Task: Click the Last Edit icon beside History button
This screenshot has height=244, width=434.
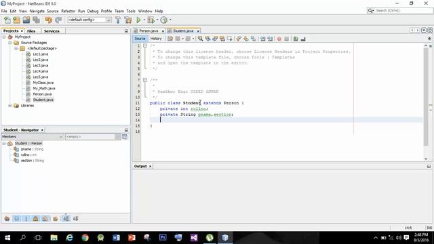Action: (170, 39)
